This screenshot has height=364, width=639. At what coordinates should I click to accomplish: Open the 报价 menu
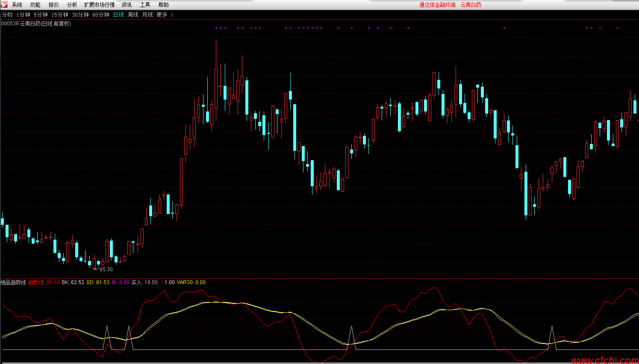pyautogui.click(x=54, y=5)
